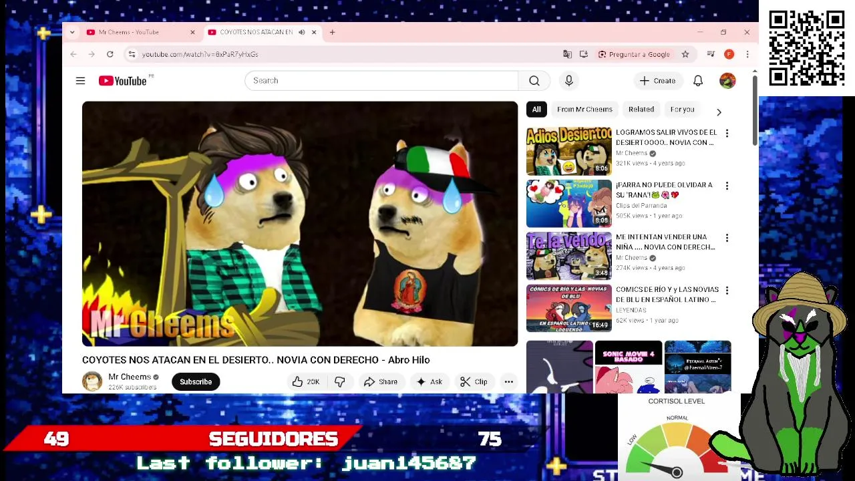Mute the COYOTES NOS ATACAN tab audio

click(x=301, y=32)
